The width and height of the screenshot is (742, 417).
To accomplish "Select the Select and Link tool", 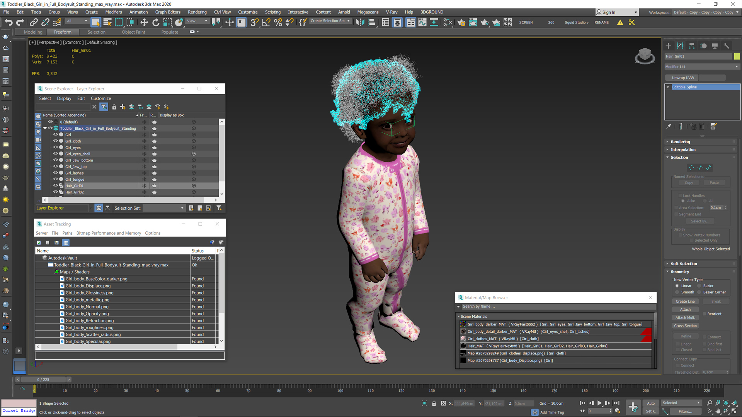I will tap(34, 22).
